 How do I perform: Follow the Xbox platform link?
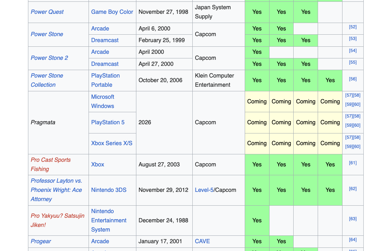[97, 165]
